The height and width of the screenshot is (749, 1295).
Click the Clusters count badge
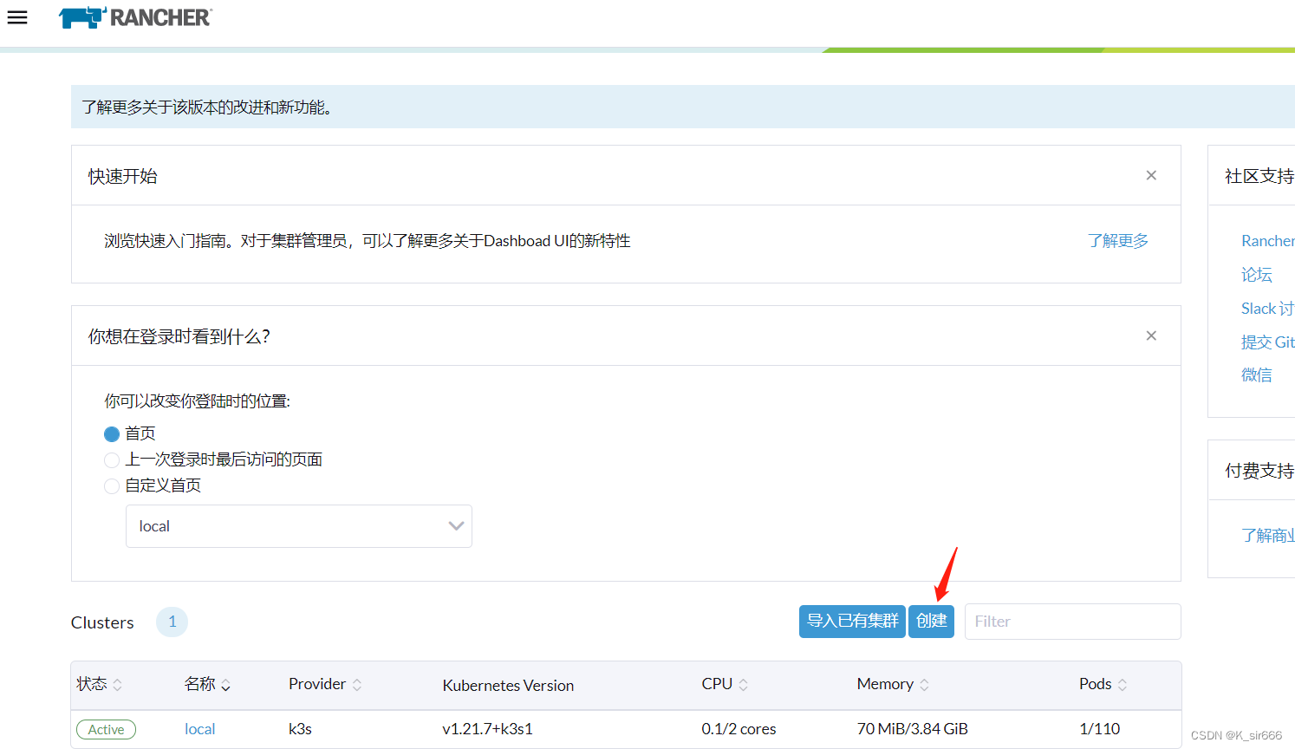(172, 622)
